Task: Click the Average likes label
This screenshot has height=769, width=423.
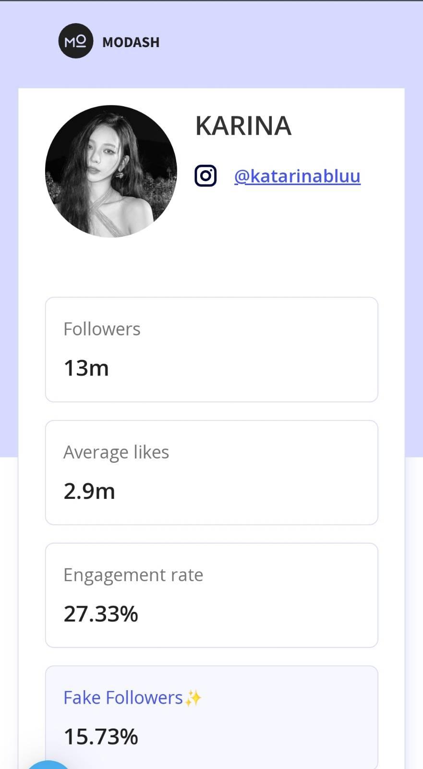Action: 116,452
